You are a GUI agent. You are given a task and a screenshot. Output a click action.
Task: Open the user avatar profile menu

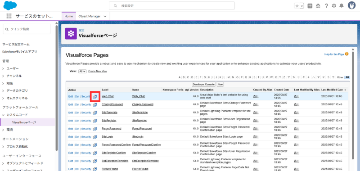(351, 6)
